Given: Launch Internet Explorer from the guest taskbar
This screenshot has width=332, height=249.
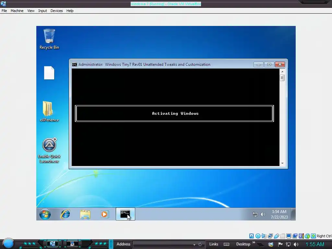Looking at the screenshot, I should (65, 214).
